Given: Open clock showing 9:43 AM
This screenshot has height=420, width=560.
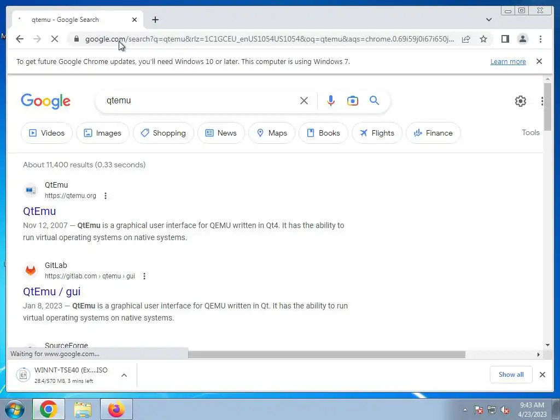Looking at the screenshot, I should 532,410.
